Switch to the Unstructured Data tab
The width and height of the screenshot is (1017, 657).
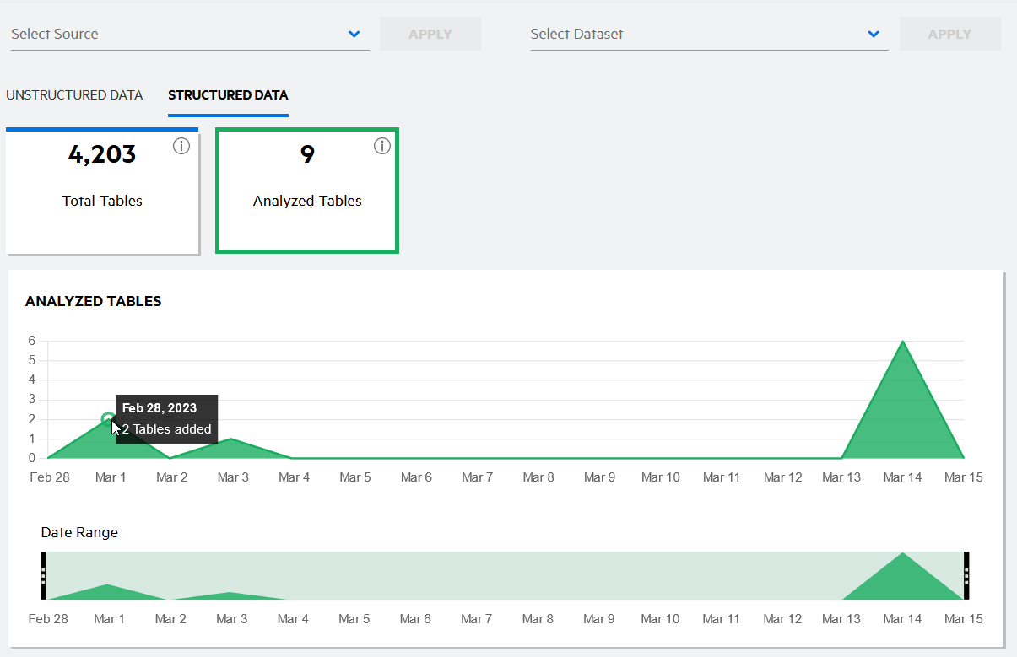click(x=74, y=95)
